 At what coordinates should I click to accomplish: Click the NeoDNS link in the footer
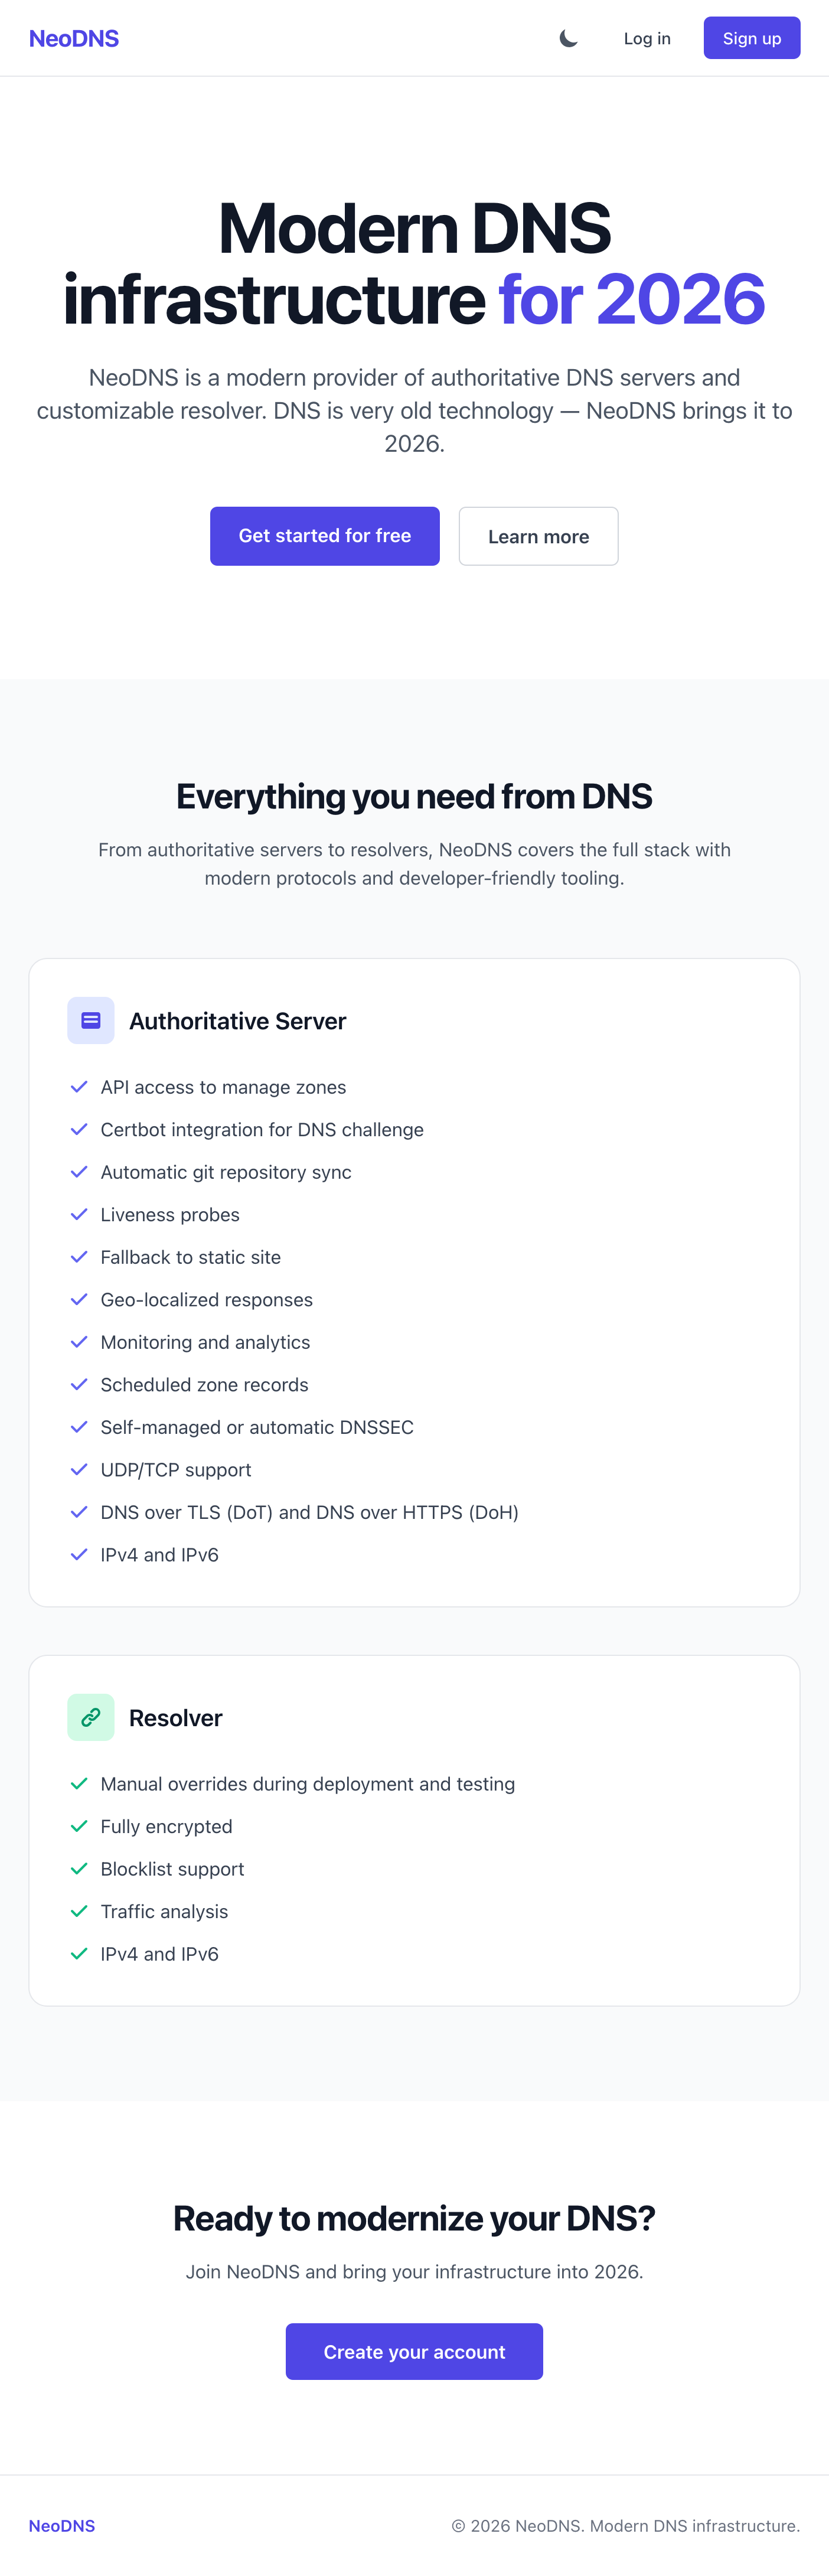pyautogui.click(x=62, y=2526)
